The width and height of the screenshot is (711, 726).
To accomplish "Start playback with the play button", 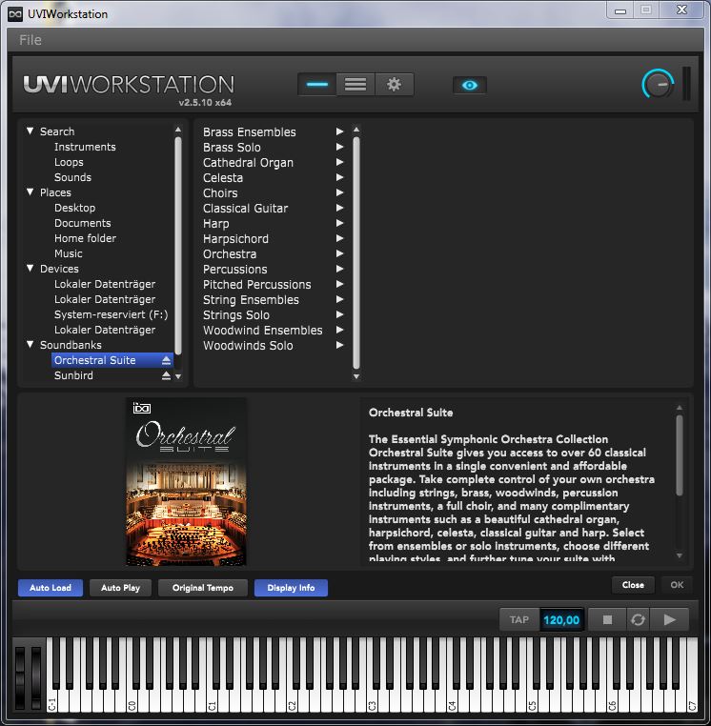I will [x=669, y=619].
